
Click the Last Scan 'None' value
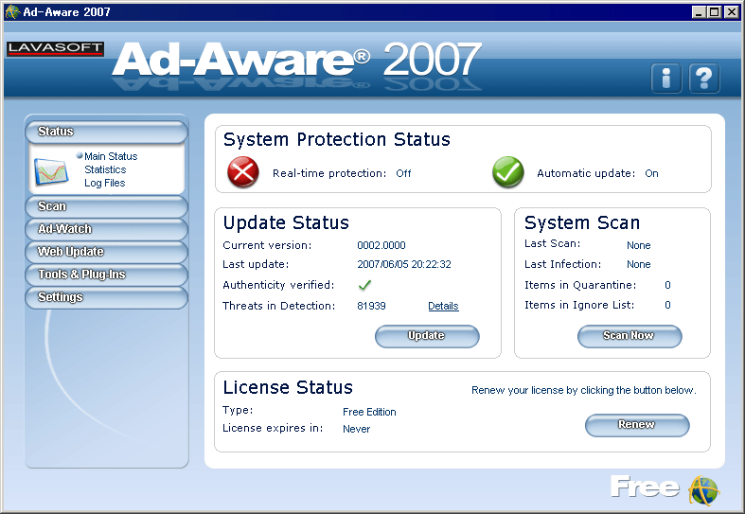638,245
